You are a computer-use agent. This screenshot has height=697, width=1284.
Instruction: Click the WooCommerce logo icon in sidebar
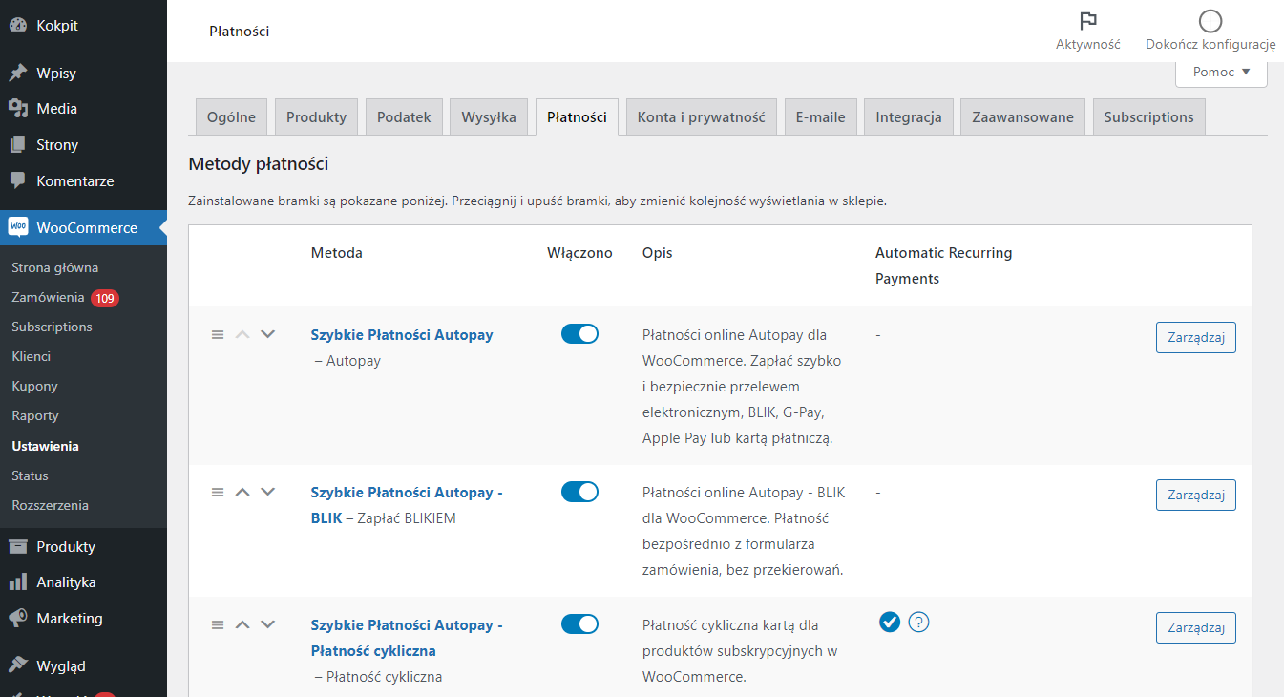point(17,228)
